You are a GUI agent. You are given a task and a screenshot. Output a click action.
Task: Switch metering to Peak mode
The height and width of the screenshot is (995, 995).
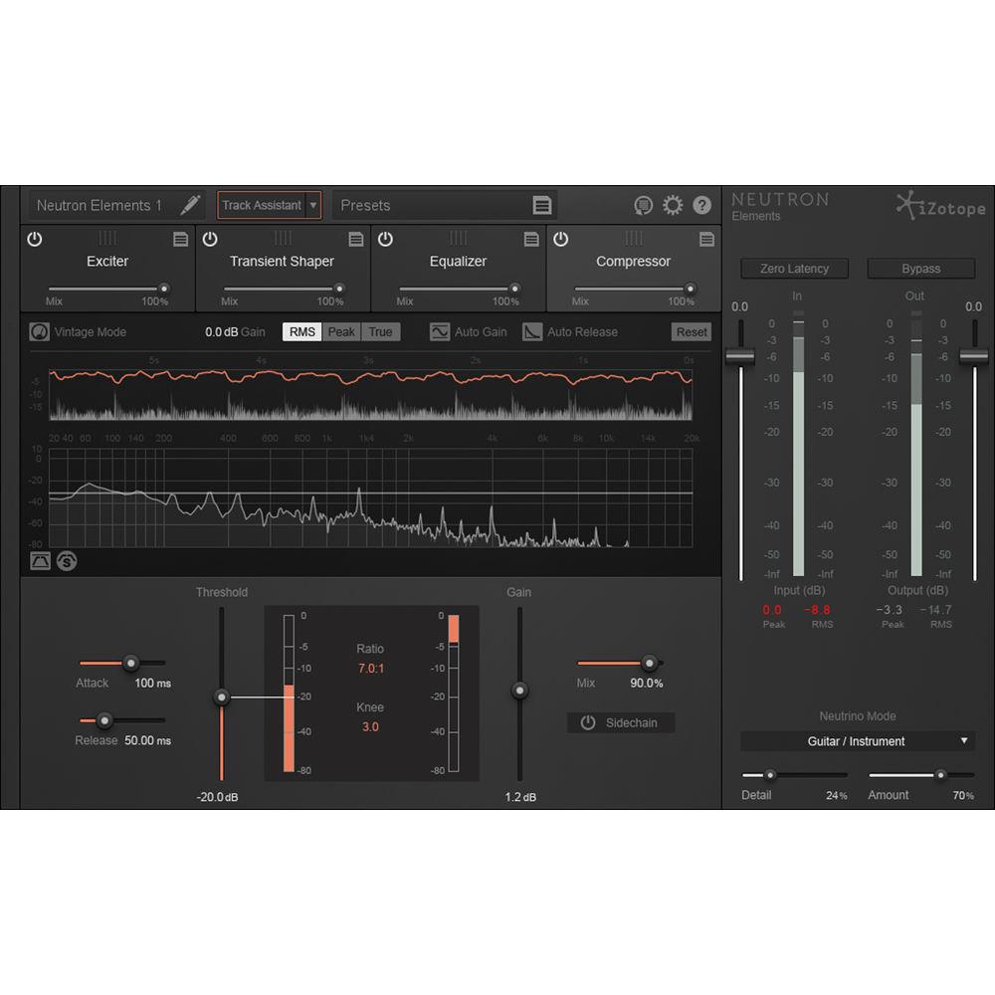pos(341,331)
